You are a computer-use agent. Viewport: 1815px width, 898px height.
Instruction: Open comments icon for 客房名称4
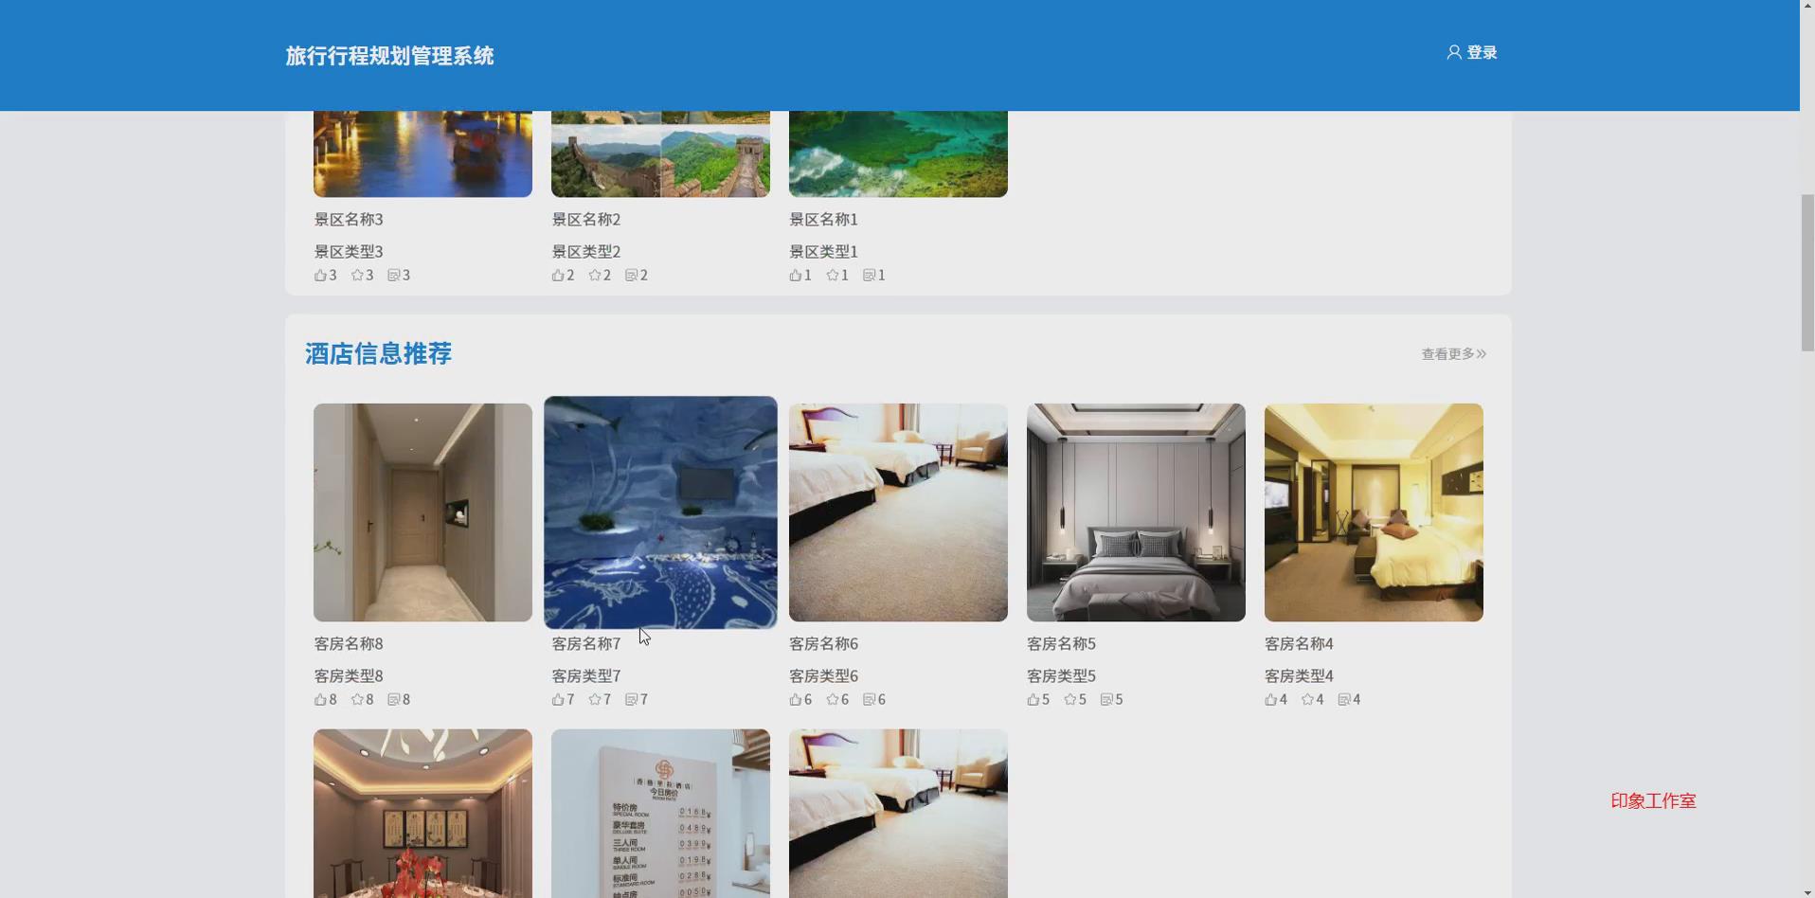[1345, 700]
